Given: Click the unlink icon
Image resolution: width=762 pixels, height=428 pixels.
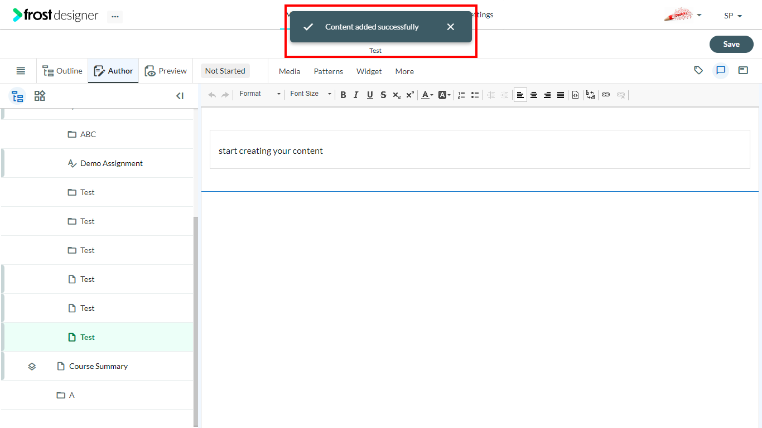Looking at the screenshot, I should click(621, 95).
